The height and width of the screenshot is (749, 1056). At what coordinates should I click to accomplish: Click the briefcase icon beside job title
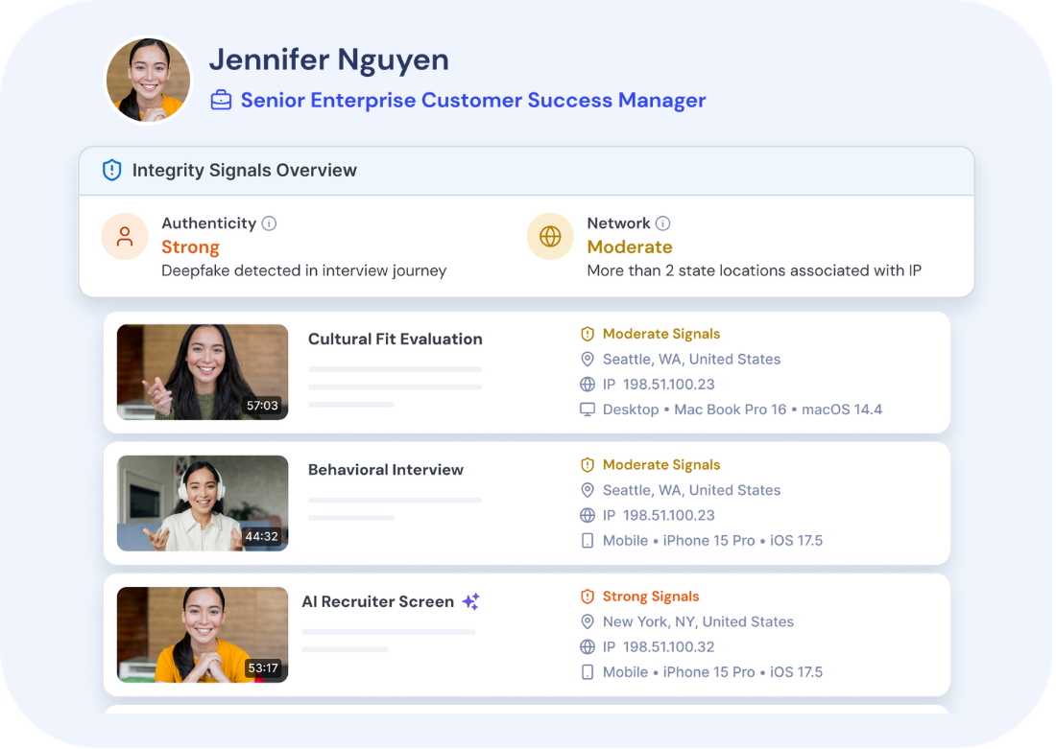tap(221, 101)
